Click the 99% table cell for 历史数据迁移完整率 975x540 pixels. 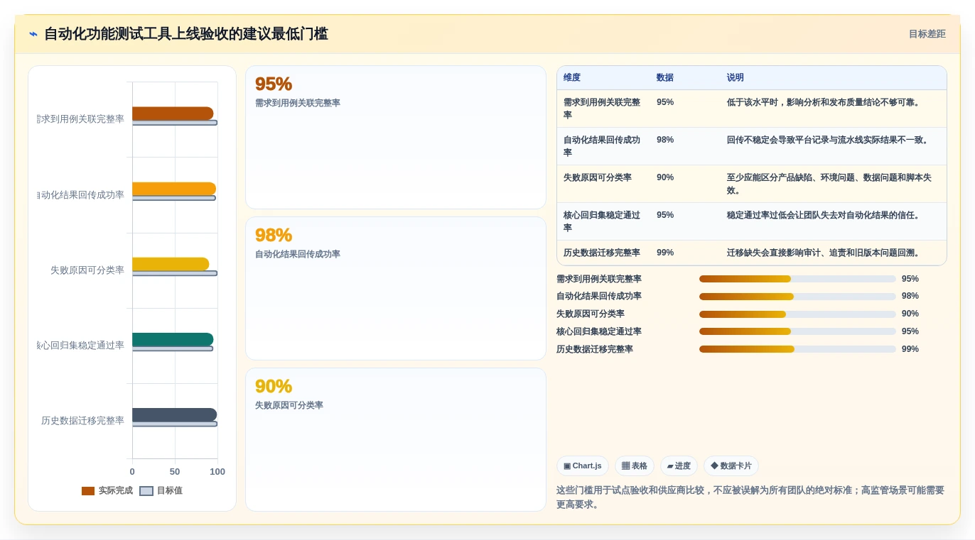coord(665,253)
